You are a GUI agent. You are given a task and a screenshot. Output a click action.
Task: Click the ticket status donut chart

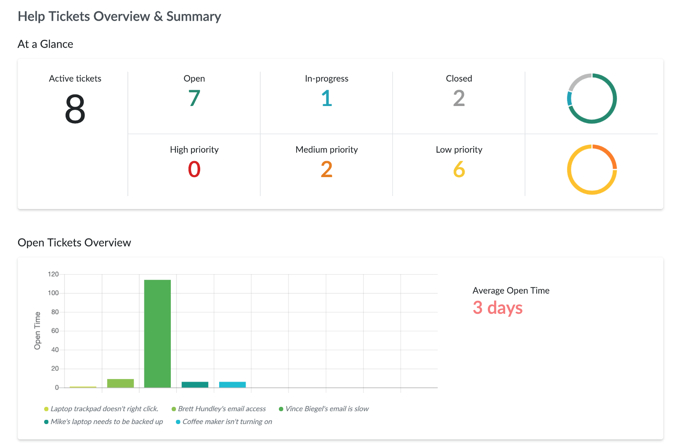[592, 98]
